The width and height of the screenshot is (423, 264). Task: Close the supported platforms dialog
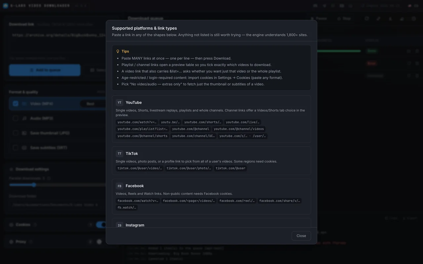301,236
